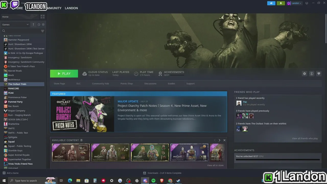The width and height of the screenshot is (327, 184).
Task: Open the Support tab
Action: (190, 84)
